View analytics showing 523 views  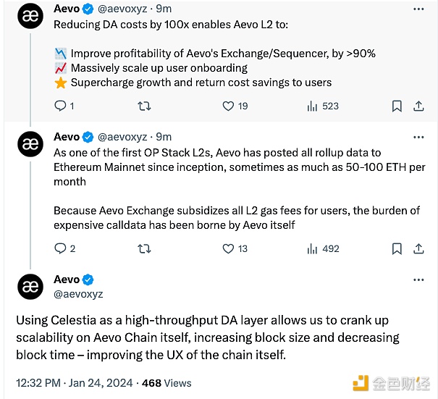tap(313, 106)
